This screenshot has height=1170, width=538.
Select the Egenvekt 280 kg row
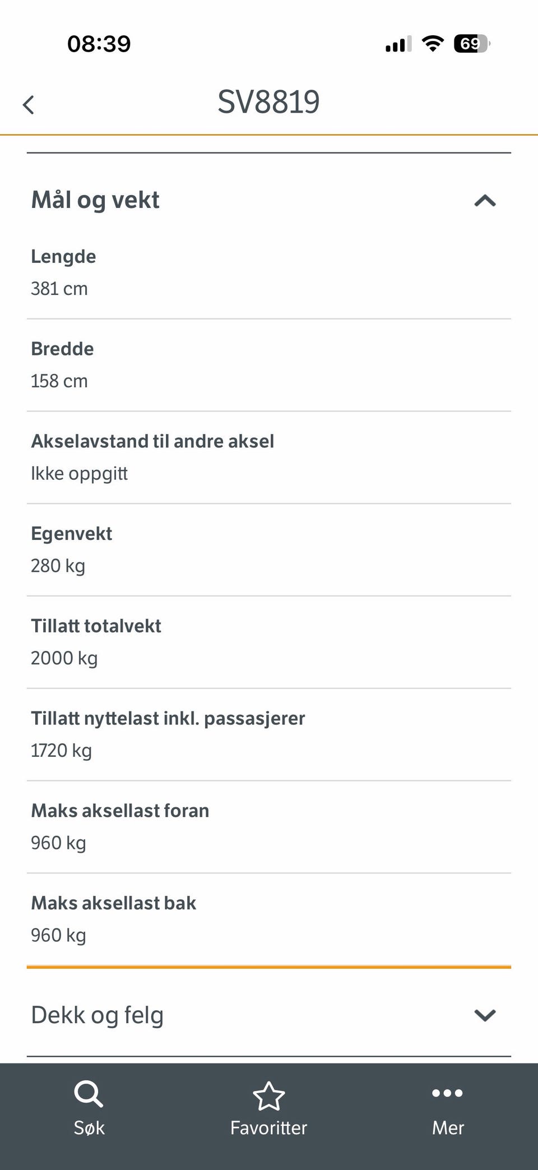(x=269, y=550)
